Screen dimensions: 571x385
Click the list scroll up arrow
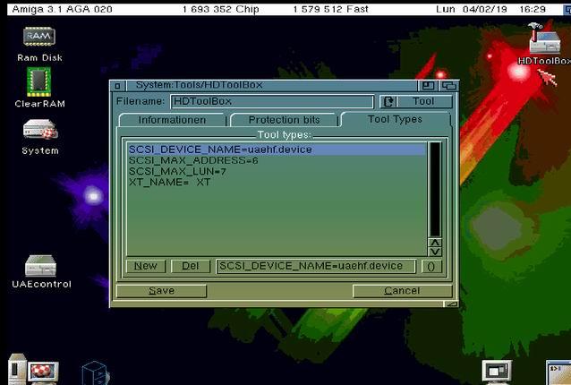tap(435, 243)
